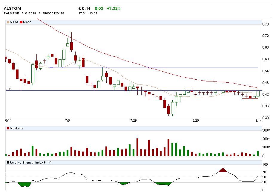The width and height of the screenshot is (273, 192).
Task: Click the red overbought RSI peak above 70
Action: click(223, 170)
